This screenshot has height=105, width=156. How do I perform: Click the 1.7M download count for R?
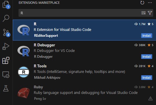coord(140,24)
